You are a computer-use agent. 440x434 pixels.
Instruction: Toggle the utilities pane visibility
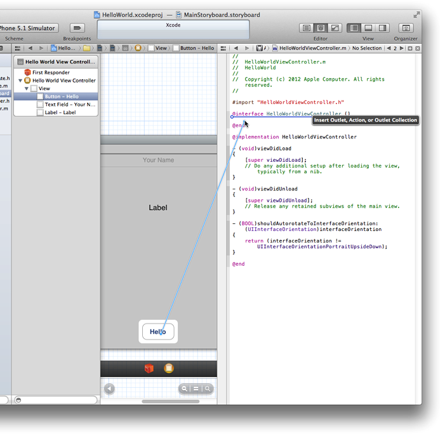pyautogui.click(x=382, y=28)
